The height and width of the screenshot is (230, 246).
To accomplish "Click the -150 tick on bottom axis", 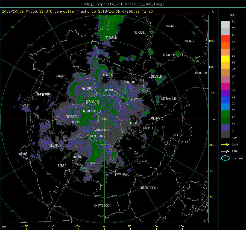I will coord(25,226).
